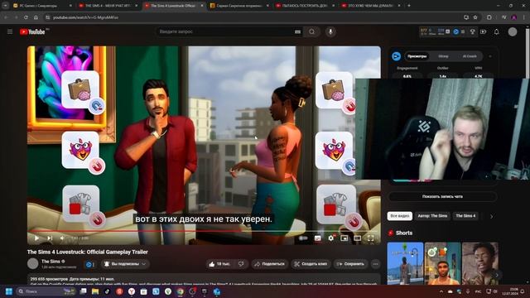Switch the РУС keyboard language
Screen dimensions: 530x298
(478, 291)
